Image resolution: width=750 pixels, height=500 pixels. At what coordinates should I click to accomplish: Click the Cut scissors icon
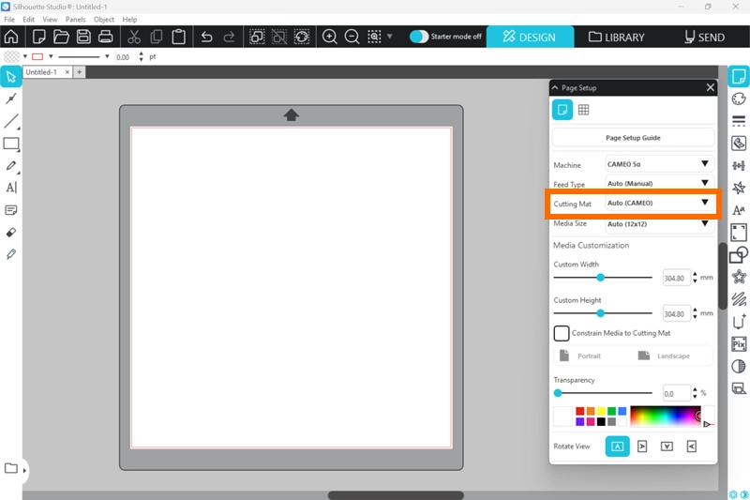point(134,38)
